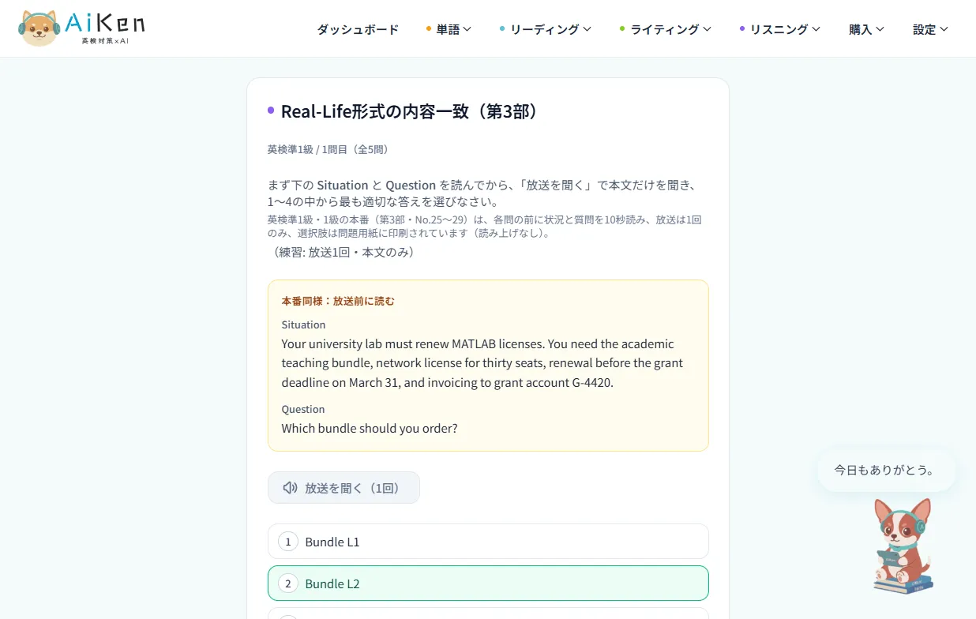Play the broadcast with 放送を聞く button
Viewport: 976px width, 619px height.
click(x=343, y=488)
